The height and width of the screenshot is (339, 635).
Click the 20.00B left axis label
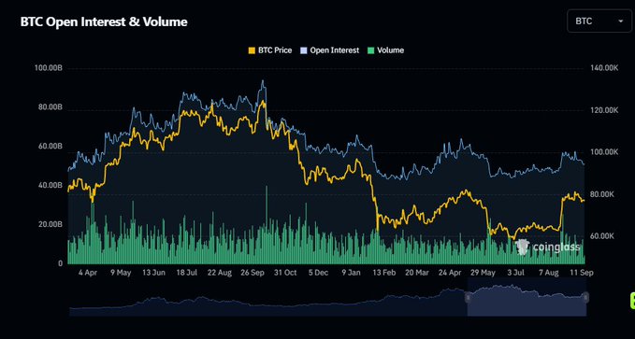tap(50, 224)
